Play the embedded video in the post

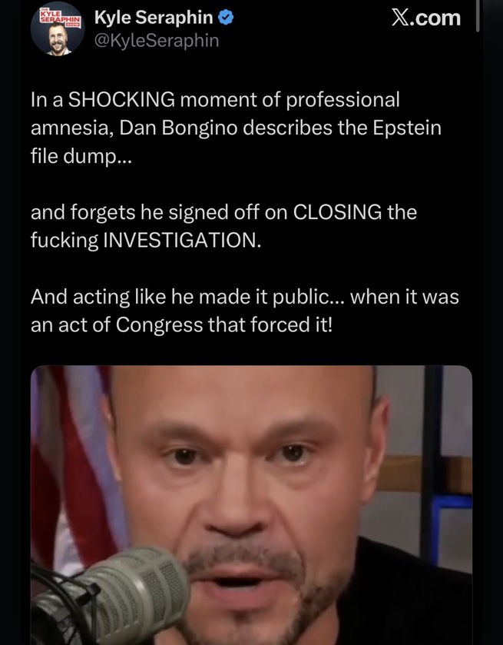252,505
